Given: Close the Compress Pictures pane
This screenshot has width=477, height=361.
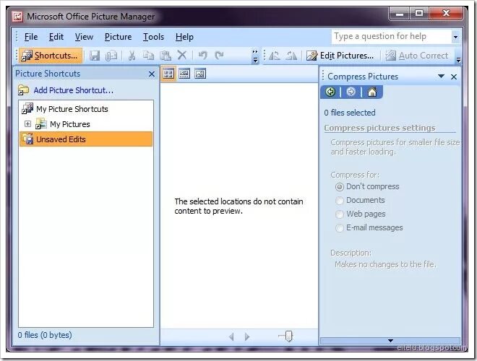Looking at the screenshot, I should [x=454, y=77].
